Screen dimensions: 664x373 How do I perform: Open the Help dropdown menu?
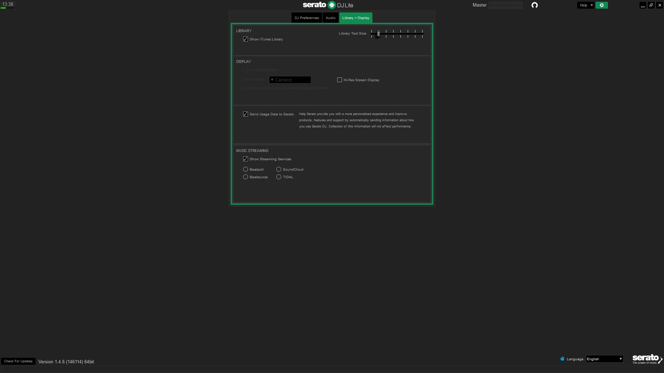tap(585, 5)
